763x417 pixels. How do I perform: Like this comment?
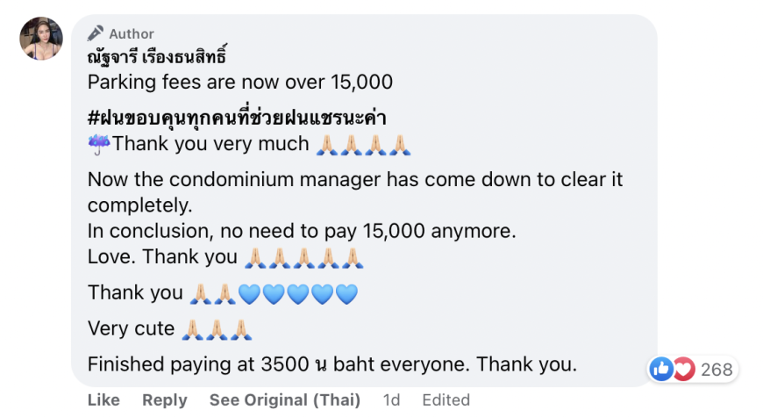coord(103,399)
